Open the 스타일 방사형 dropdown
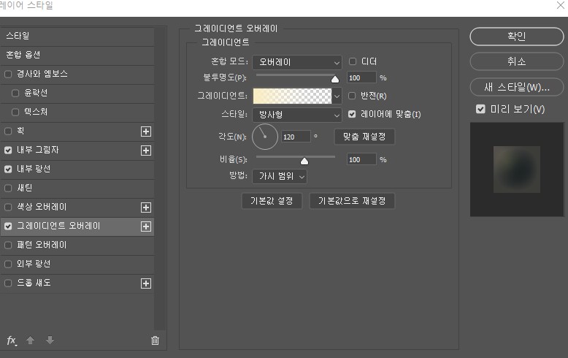 click(296, 115)
